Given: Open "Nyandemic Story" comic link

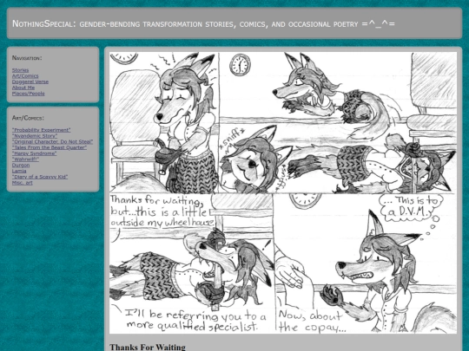Looking at the screenshot, I should click(35, 136).
